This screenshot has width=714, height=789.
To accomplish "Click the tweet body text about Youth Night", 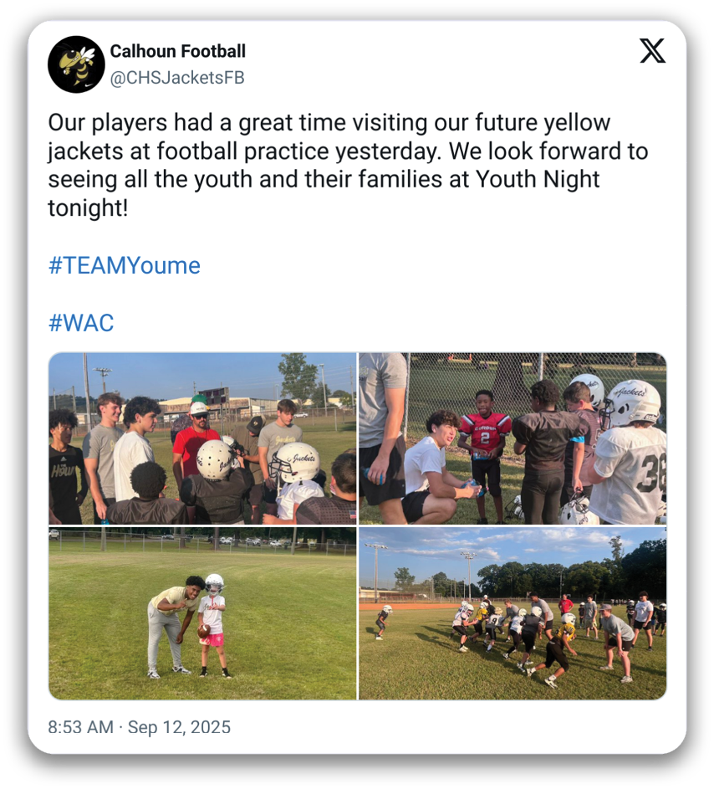I will [348, 165].
